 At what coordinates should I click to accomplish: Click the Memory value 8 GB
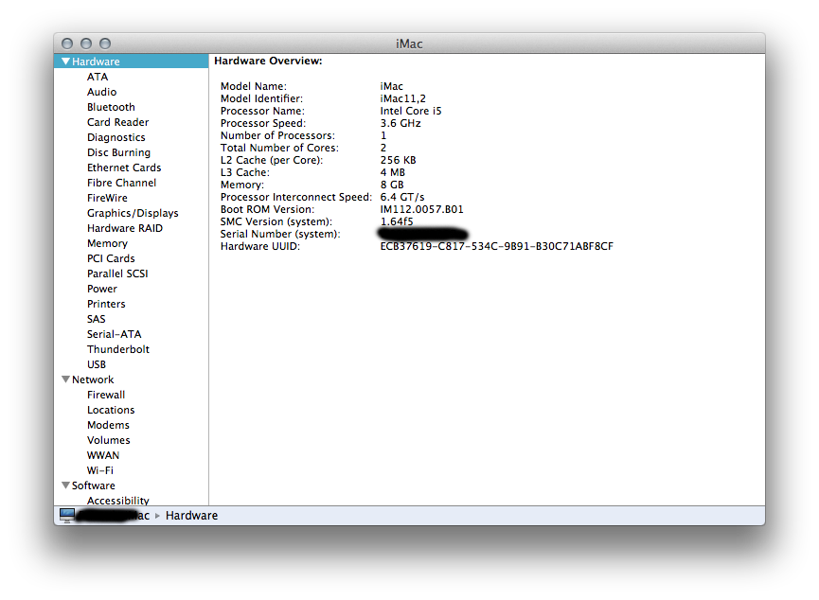tap(392, 185)
